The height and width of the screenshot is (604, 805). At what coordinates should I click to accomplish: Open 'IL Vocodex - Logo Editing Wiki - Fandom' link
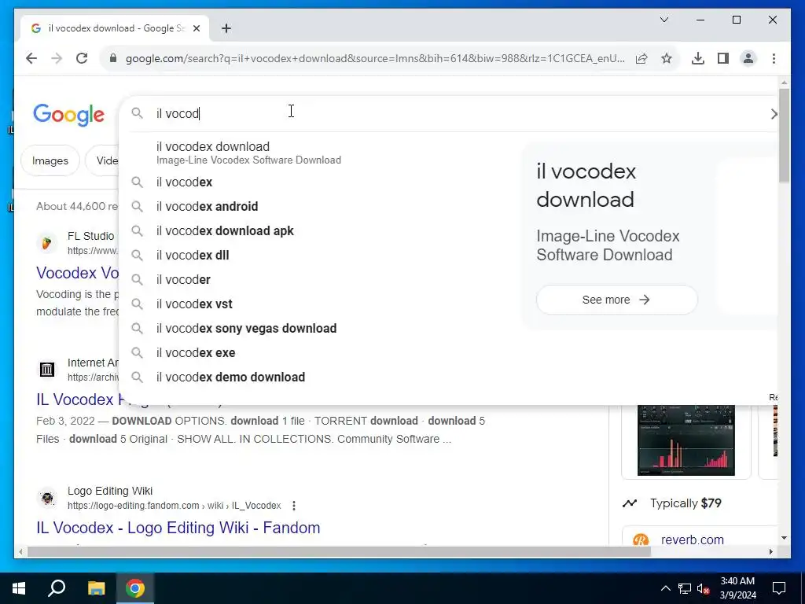click(x=178, y=528)
